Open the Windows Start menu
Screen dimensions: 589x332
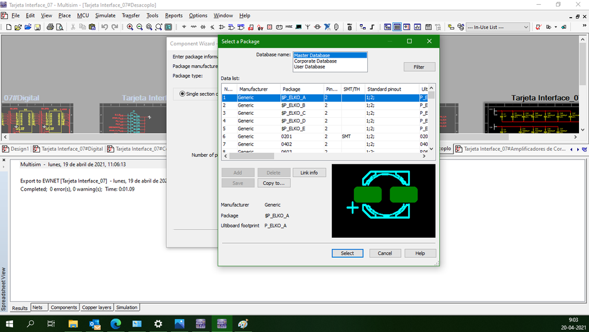(9, 324)
